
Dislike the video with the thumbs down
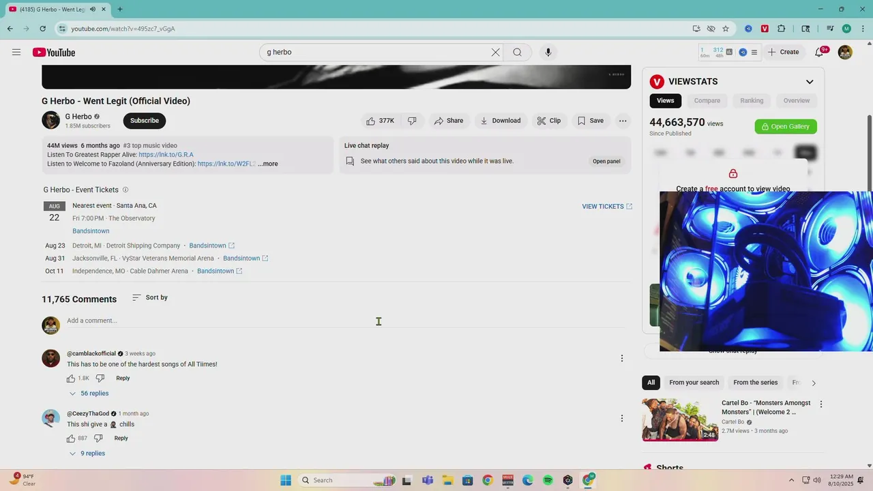(x=412, y=121)
